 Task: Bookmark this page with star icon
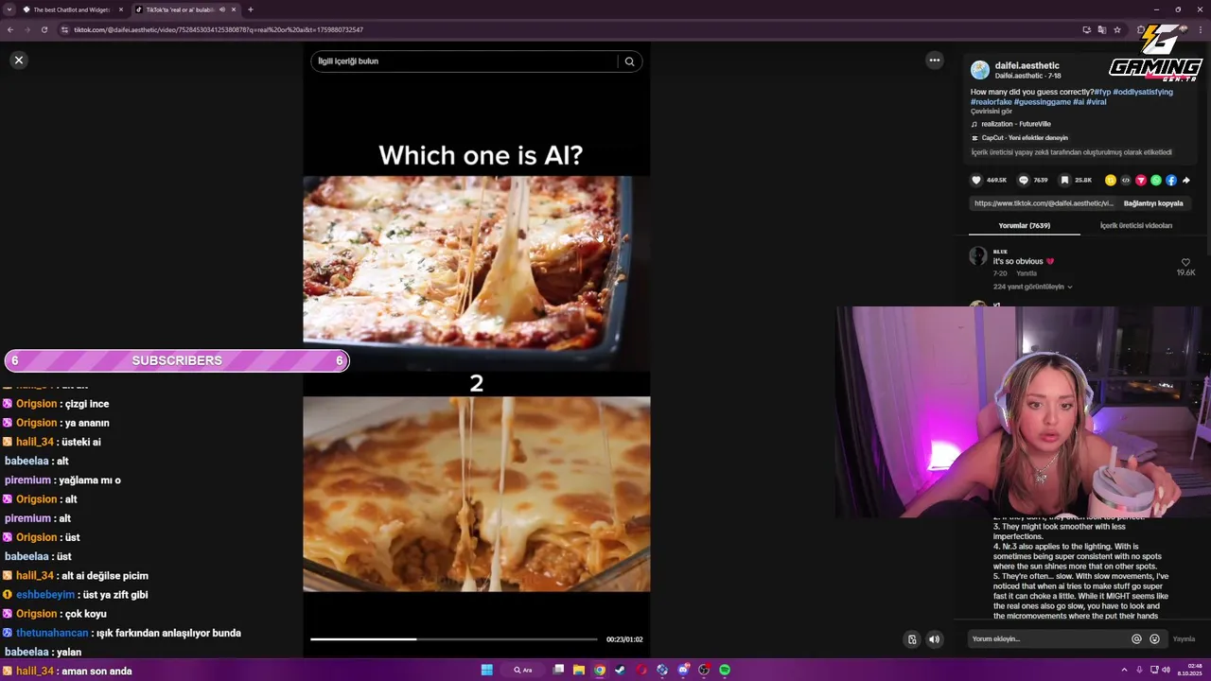click(x=1117, y=29)
